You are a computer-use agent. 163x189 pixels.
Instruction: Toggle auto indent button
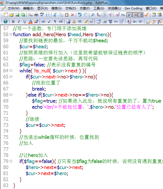135,15
